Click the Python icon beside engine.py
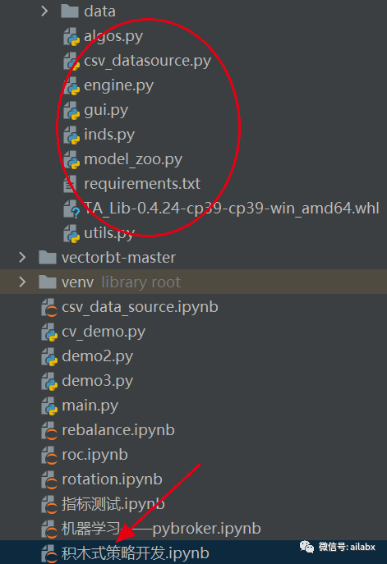Viewport: 387px width, 564px height. point(71,86)
